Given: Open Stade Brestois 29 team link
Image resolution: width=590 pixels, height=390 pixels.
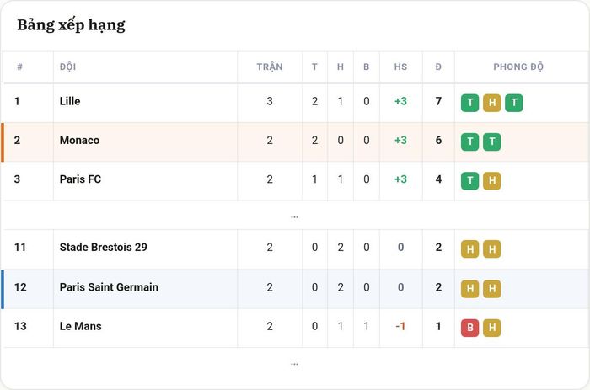Looking at the screenshot, I should (103, 247).
